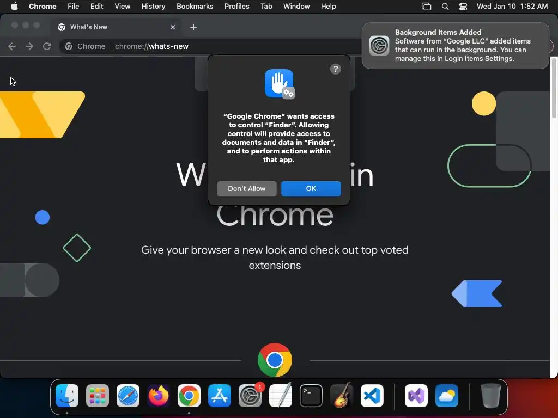Reload the What's New page

coord(47,46)
